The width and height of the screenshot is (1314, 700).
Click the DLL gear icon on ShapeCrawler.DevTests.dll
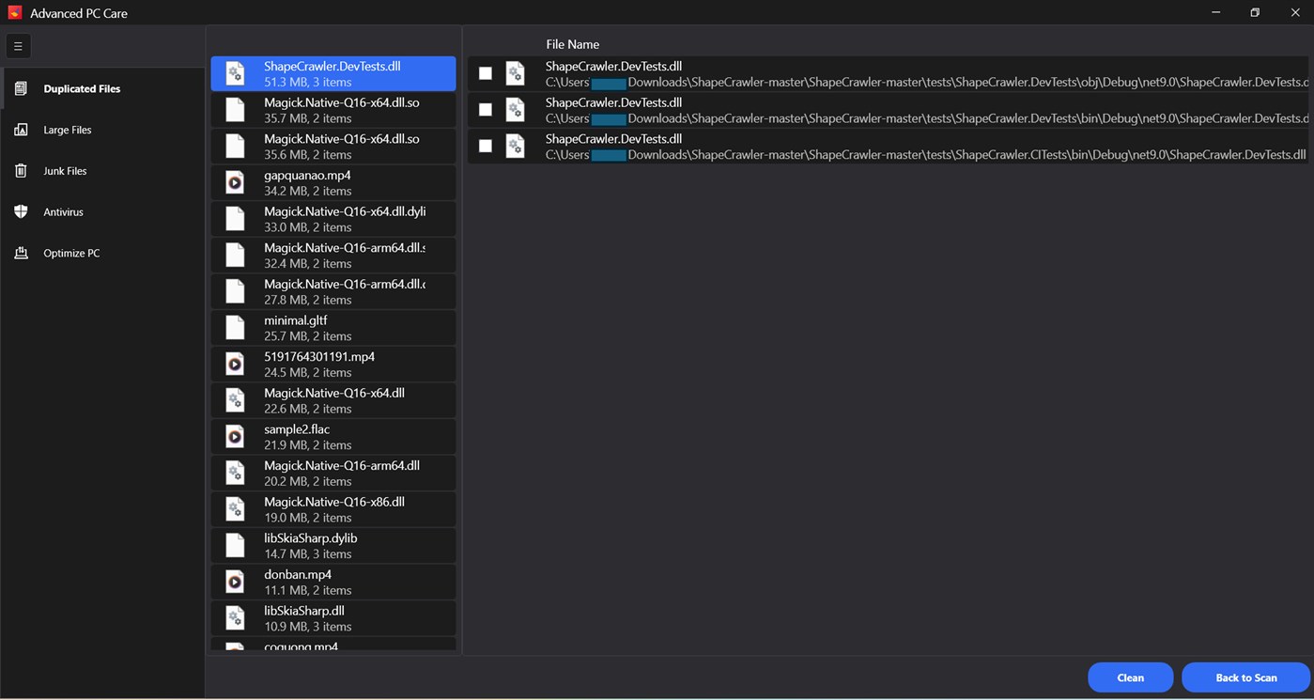[x=234, y=72]
